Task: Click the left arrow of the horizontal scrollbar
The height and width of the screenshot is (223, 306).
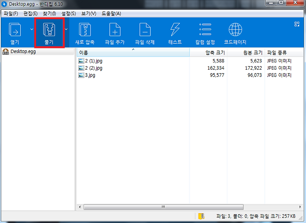Action: pyautogui.click(x=79, y=207)
